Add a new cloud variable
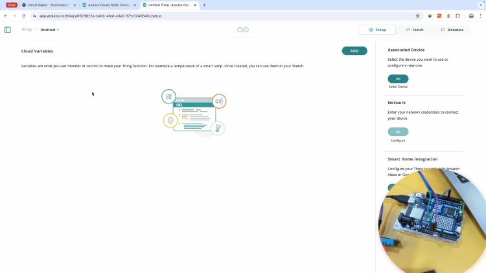This screenshot has width=486, height=273. tap(354, 50)
